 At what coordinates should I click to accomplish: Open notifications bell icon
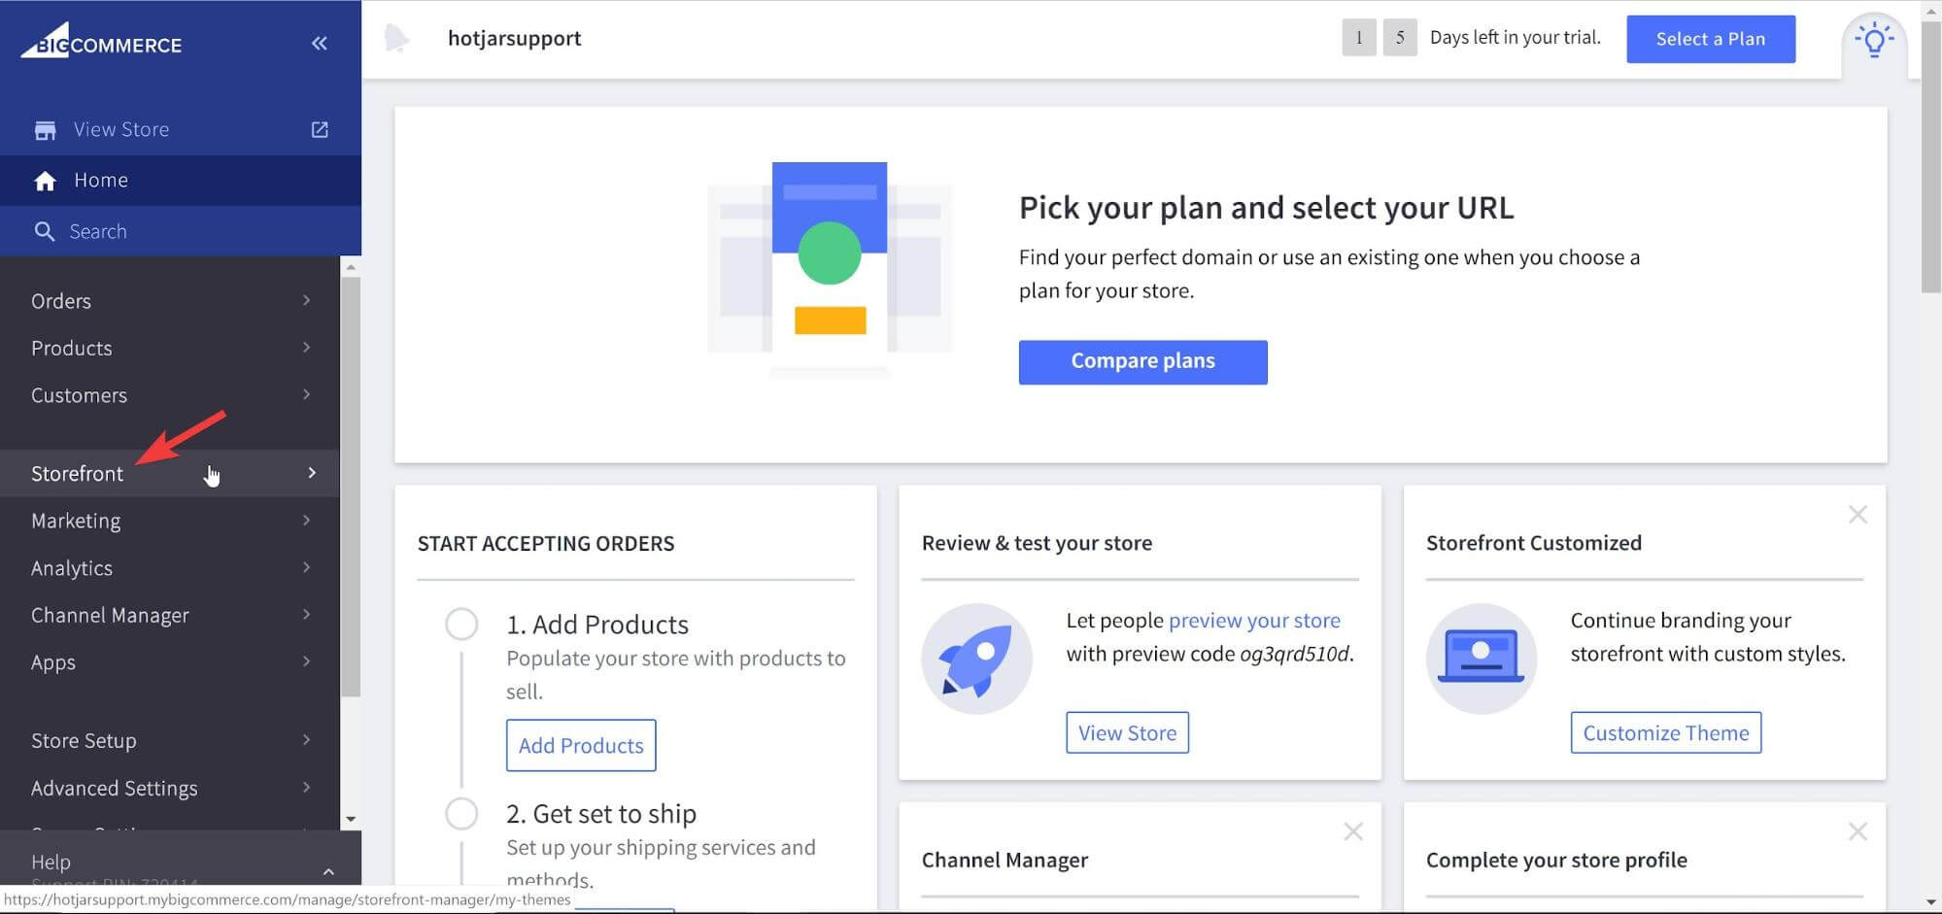point(396,38)
